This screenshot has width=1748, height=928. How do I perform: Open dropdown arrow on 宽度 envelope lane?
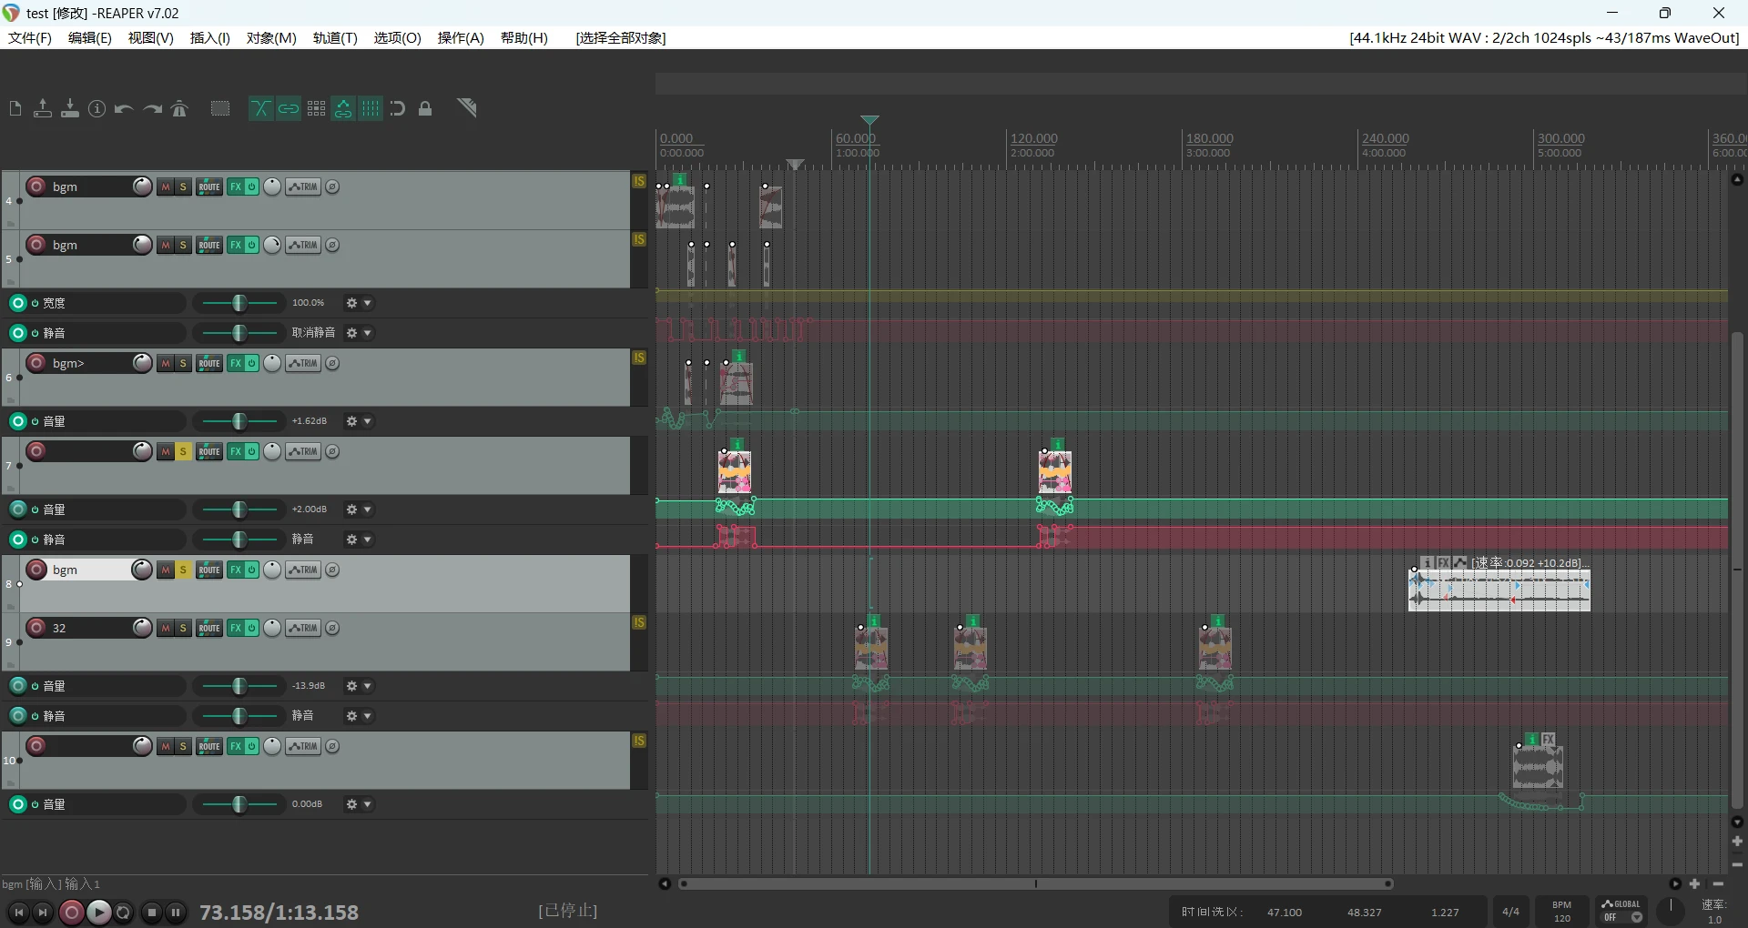pos(368,304)
